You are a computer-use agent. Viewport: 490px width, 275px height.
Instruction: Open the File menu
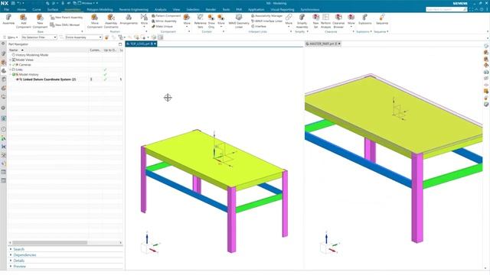tap(6, 10)
